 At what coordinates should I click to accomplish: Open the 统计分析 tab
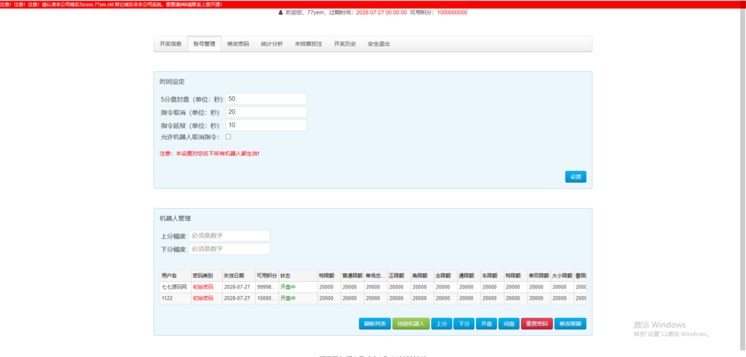click(x=272, y=44)
